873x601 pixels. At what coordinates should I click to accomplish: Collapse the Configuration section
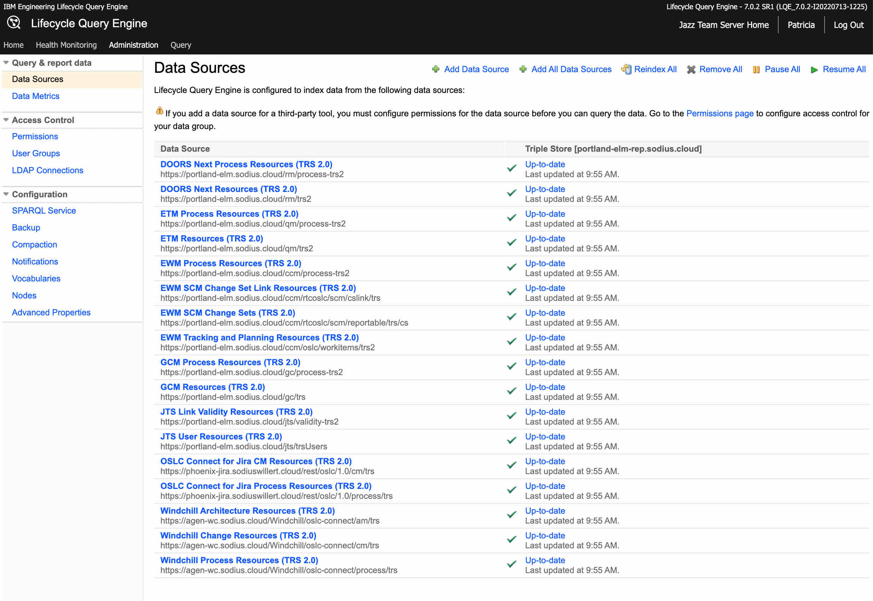pos(6,194)
